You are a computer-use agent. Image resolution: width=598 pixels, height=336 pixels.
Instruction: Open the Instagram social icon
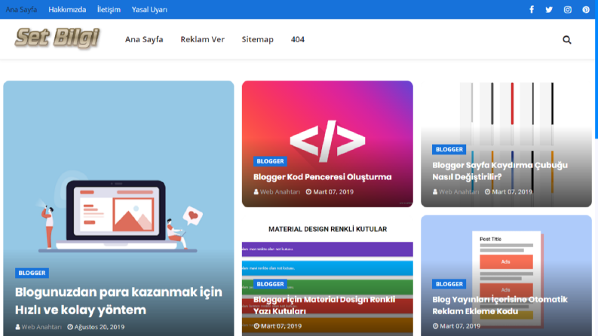tap(568, 10)
